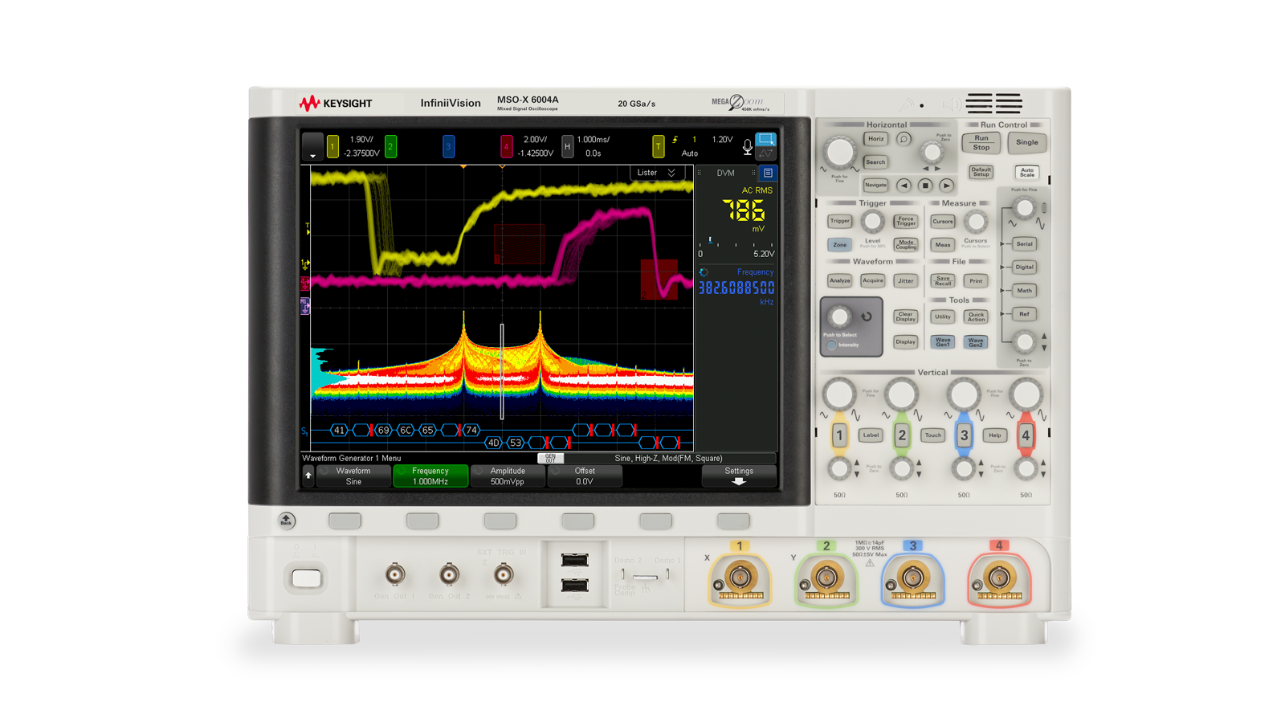
Task: Click the Utility key
Action: pos(943,317)
